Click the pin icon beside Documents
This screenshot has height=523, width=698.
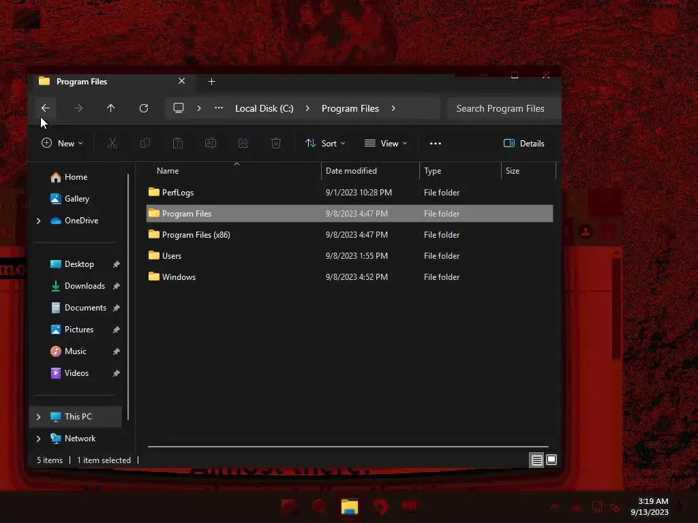click(116, 308)
